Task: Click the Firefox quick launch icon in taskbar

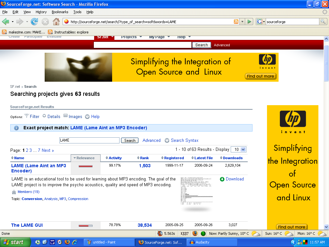Action: (x=67, y=242)
